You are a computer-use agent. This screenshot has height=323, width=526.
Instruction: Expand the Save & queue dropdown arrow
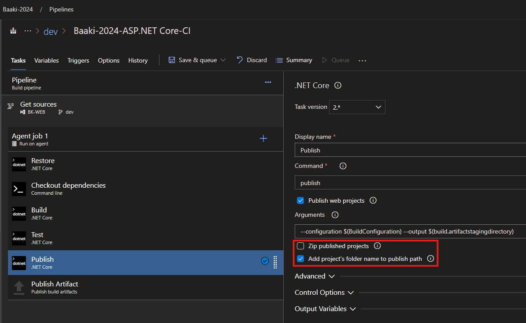223,60
